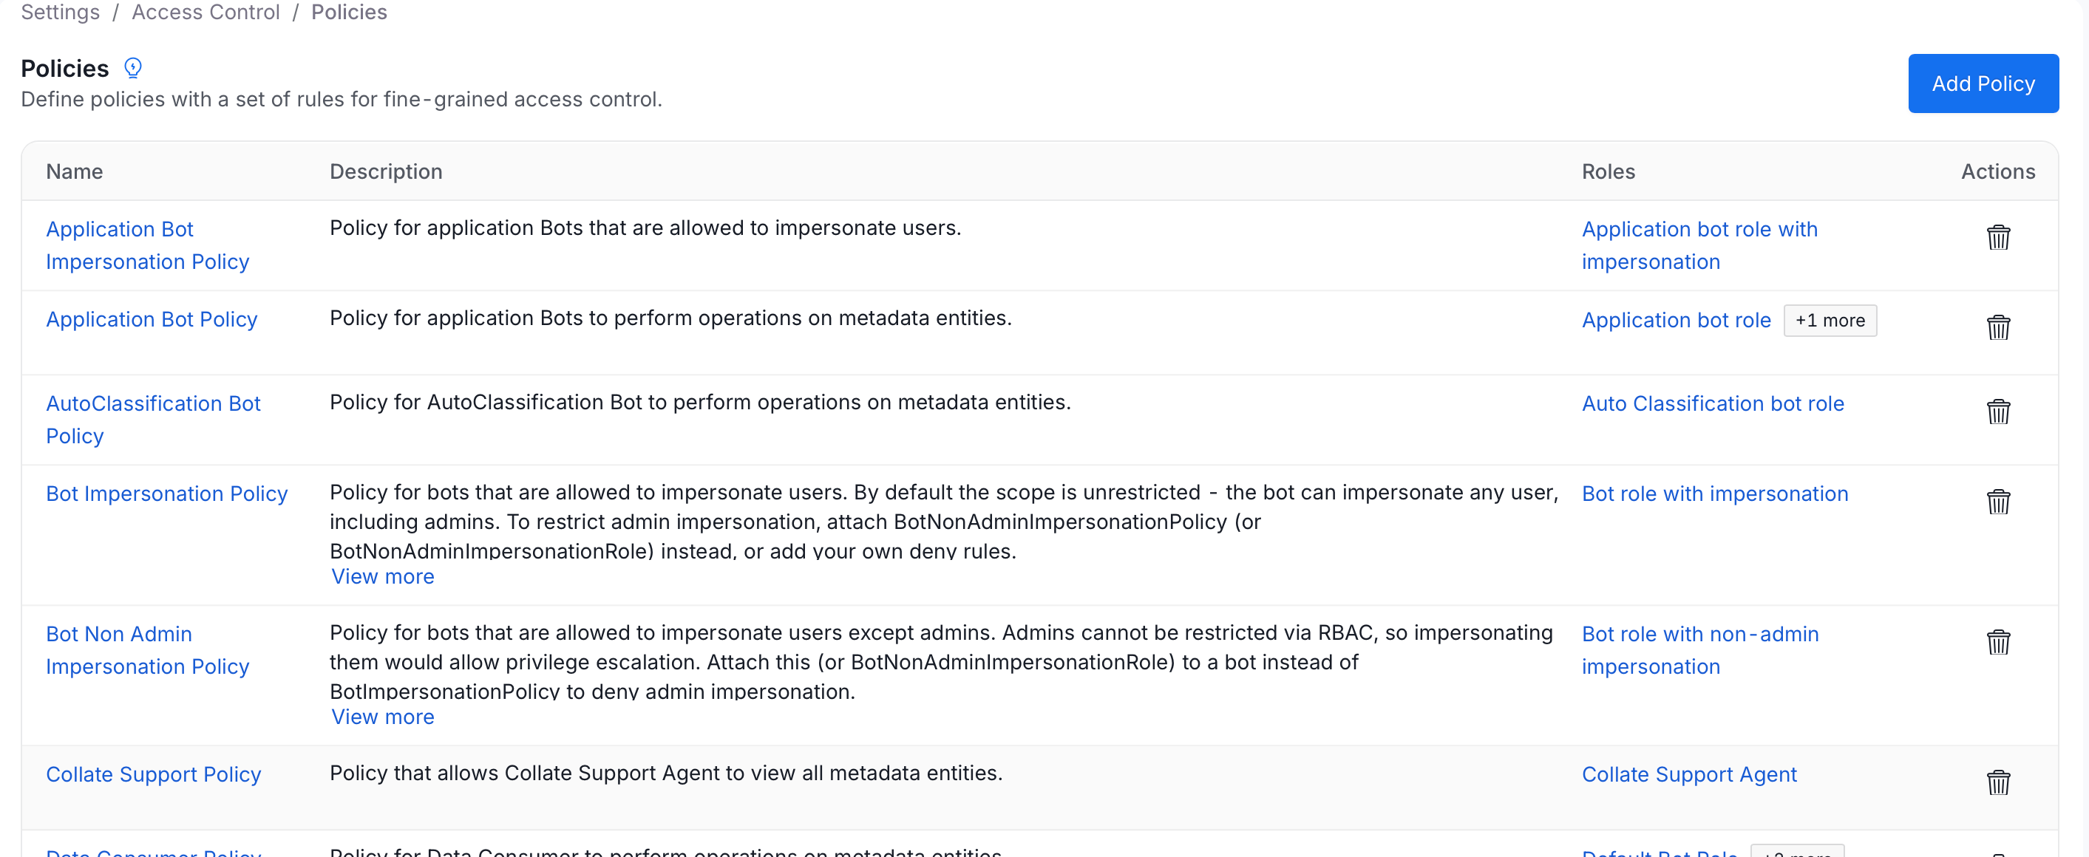Click the 'Policy that allows Collate Support Agent' description
Screen dimensions: 2089x857
click(x=667, y=773)
